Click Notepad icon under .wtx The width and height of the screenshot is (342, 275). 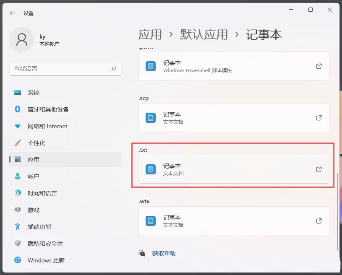151,221
